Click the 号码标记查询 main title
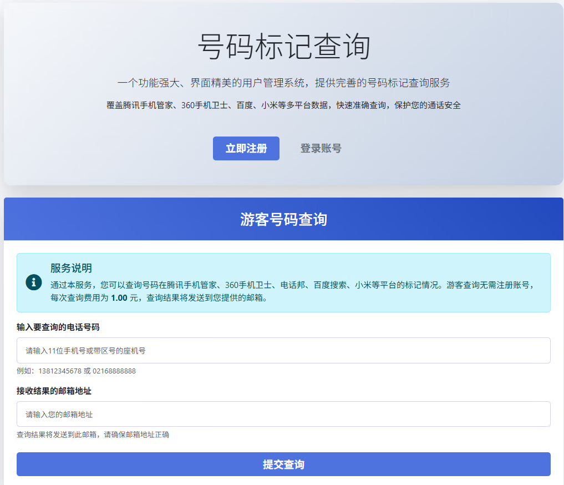The image size is (564, 485). pos(283,47)
